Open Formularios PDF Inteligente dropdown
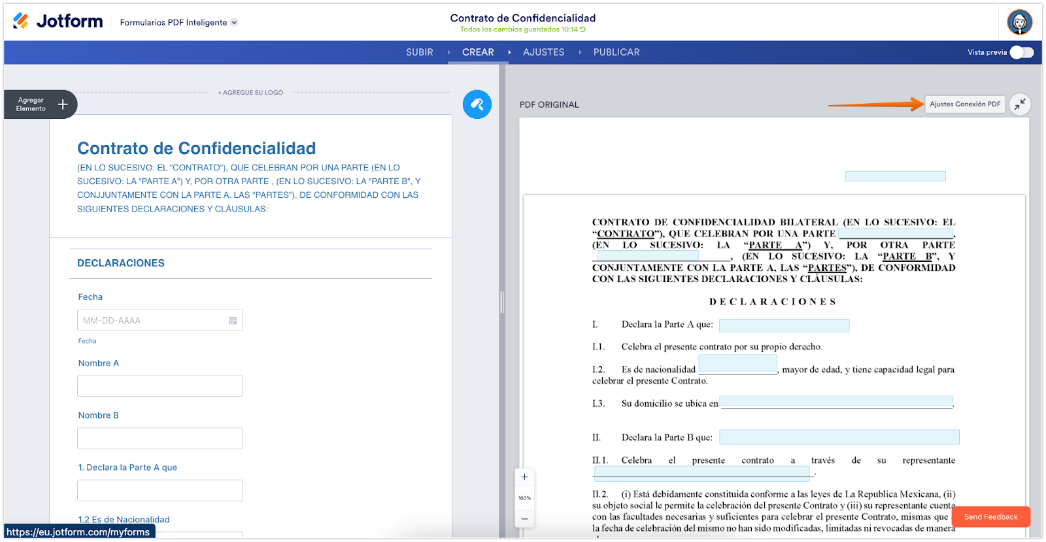 pos(178,22)
